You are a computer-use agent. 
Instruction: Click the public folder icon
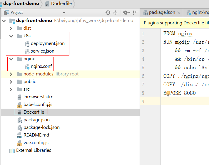coord(19,82)
